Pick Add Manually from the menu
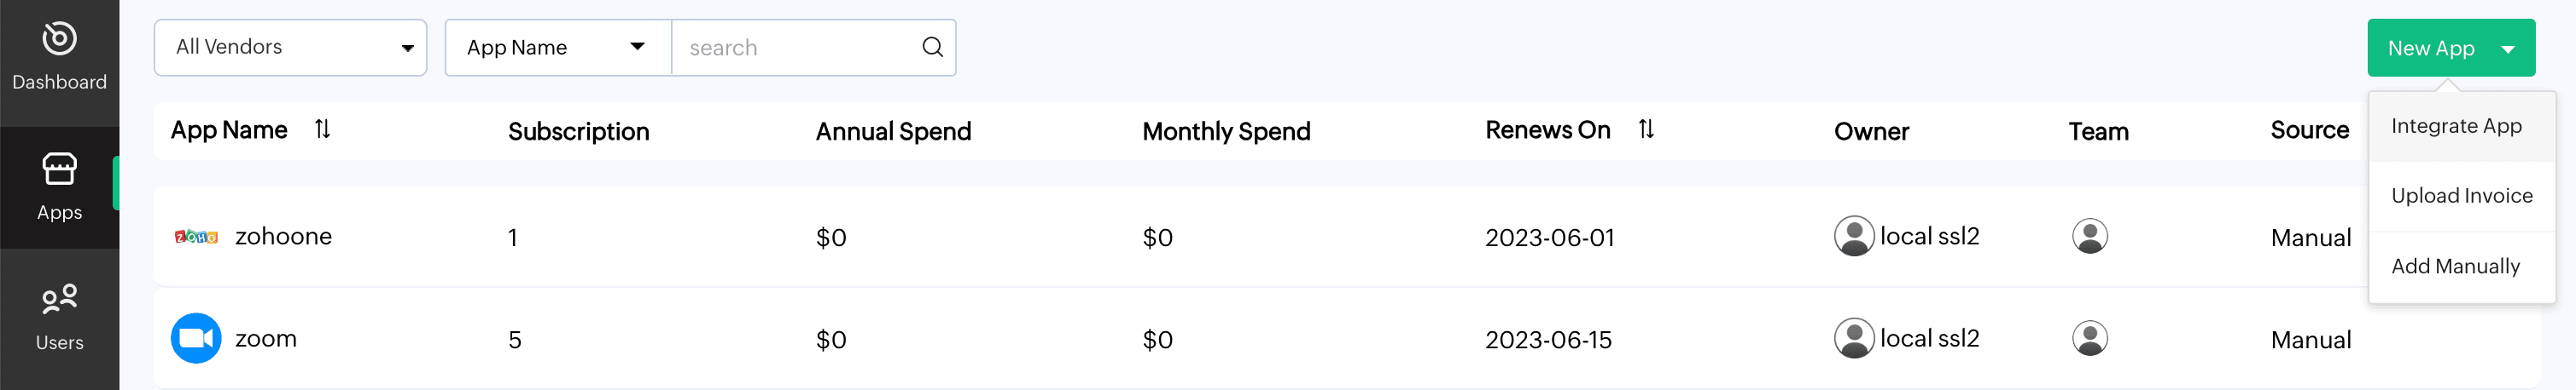The image size is (2576, 390). tap(2455, 267)
